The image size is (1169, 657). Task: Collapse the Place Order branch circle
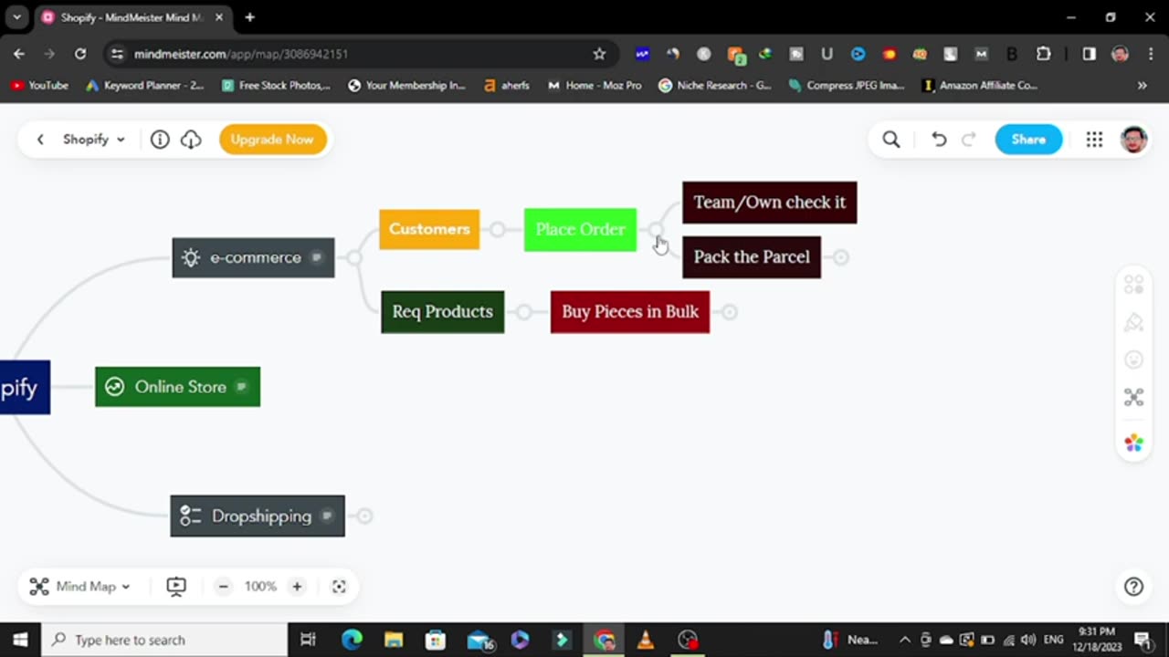click(655, 230)
